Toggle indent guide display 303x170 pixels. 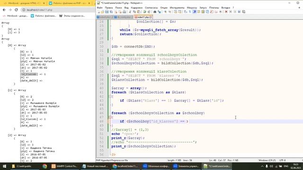pos(195,12)
